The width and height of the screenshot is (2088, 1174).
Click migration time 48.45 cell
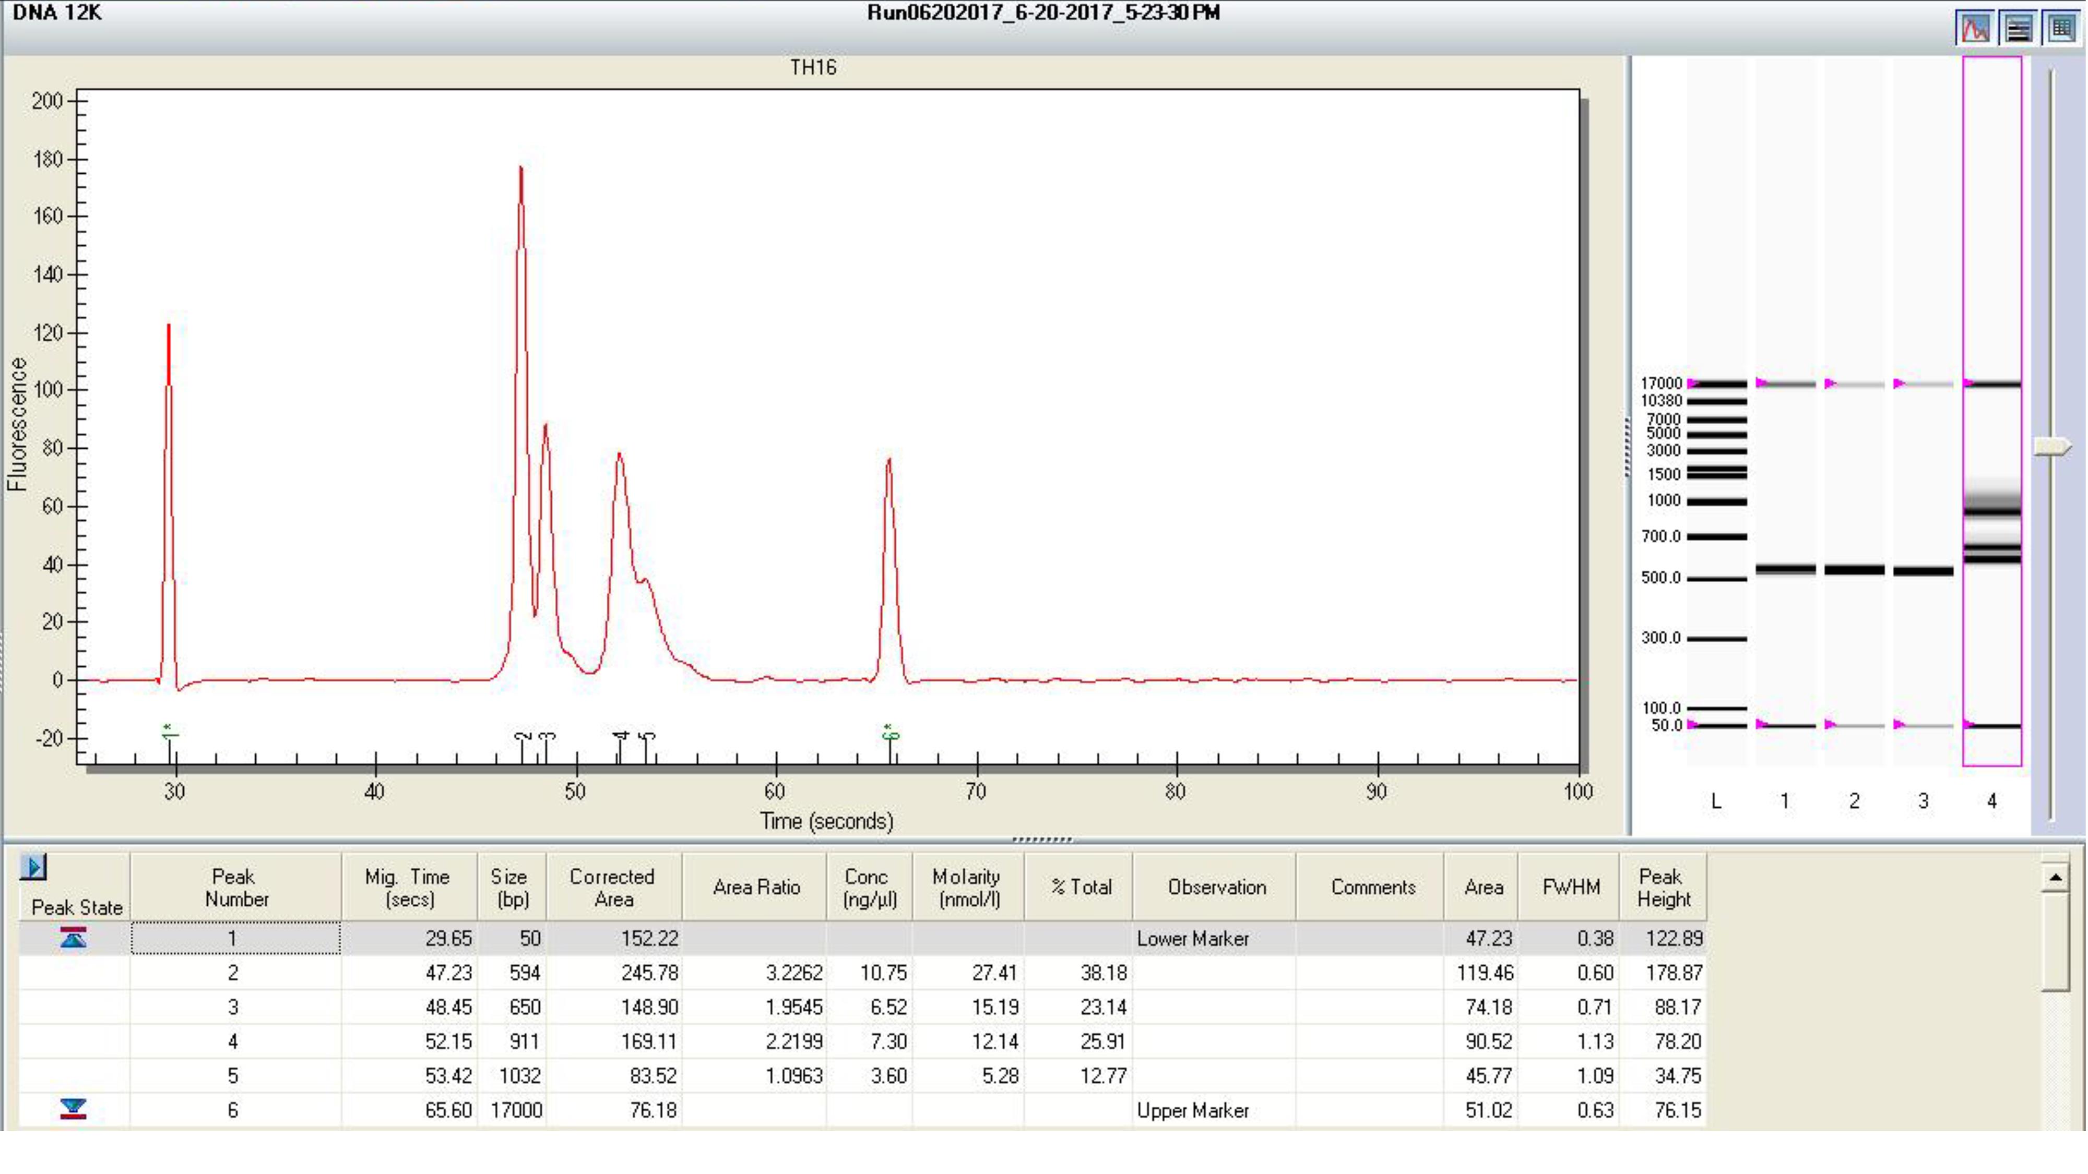(409, 1007)
